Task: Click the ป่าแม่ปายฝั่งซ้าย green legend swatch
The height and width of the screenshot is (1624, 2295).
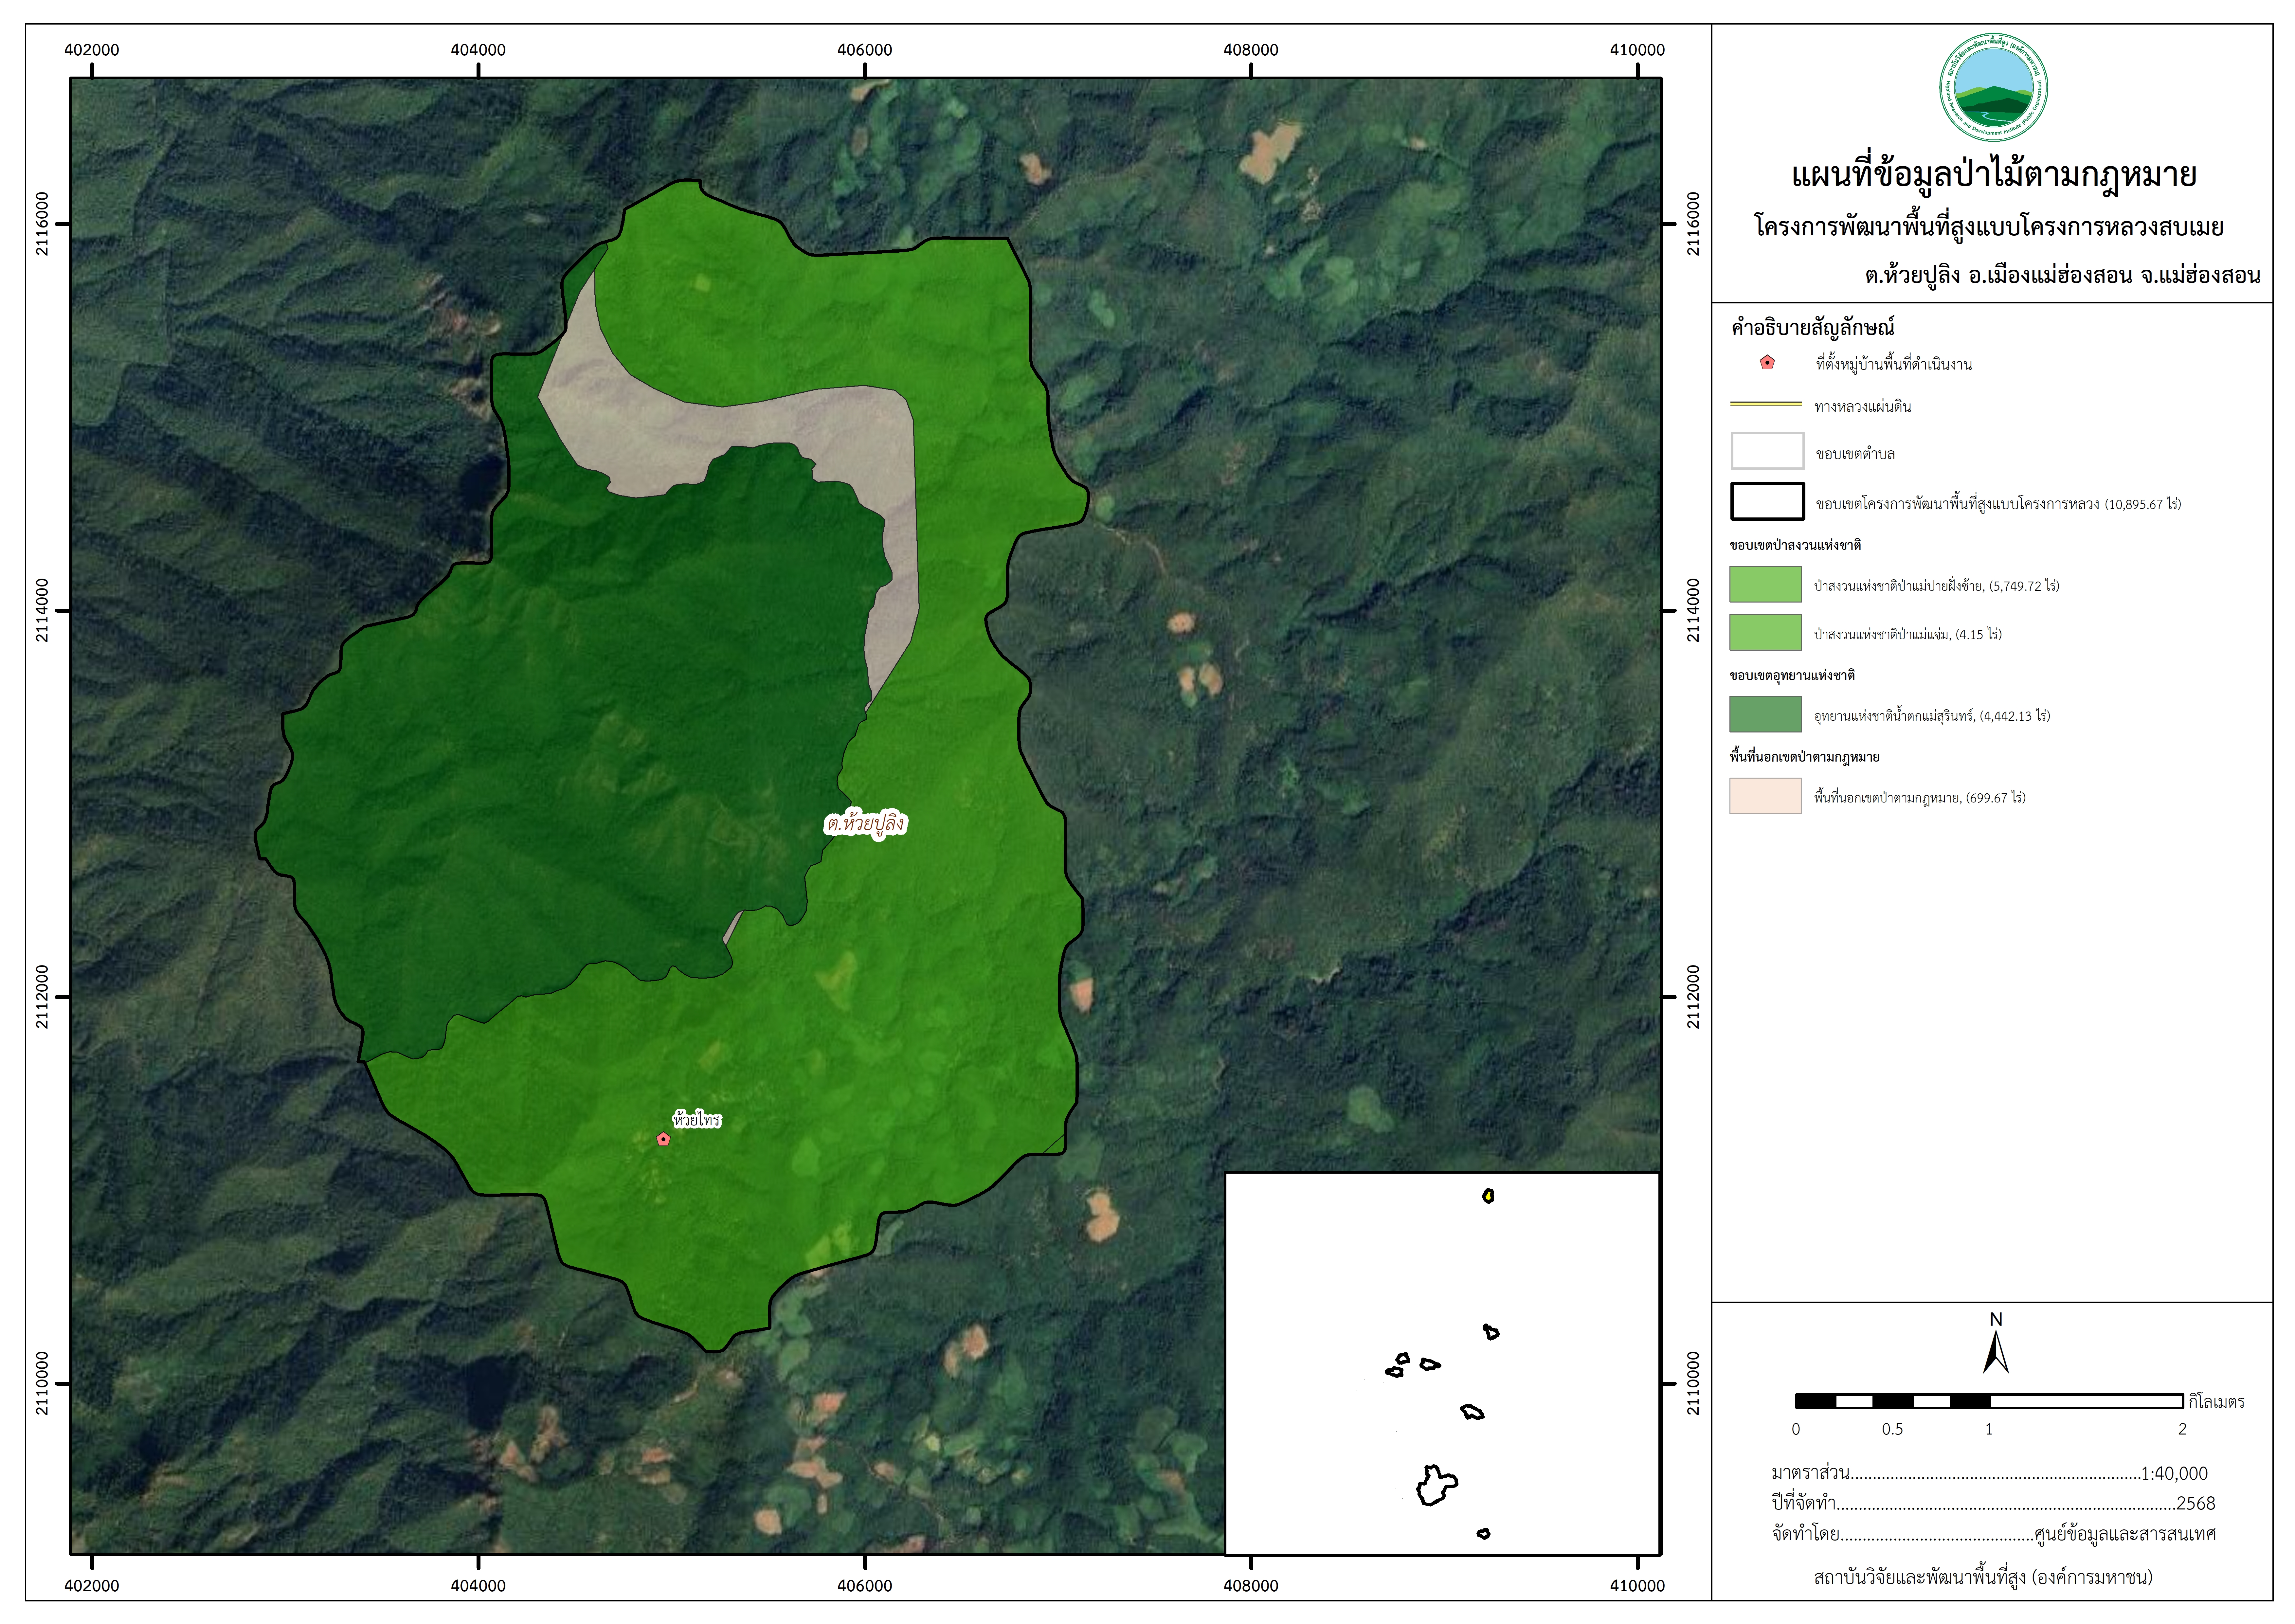Action: 1766,584
